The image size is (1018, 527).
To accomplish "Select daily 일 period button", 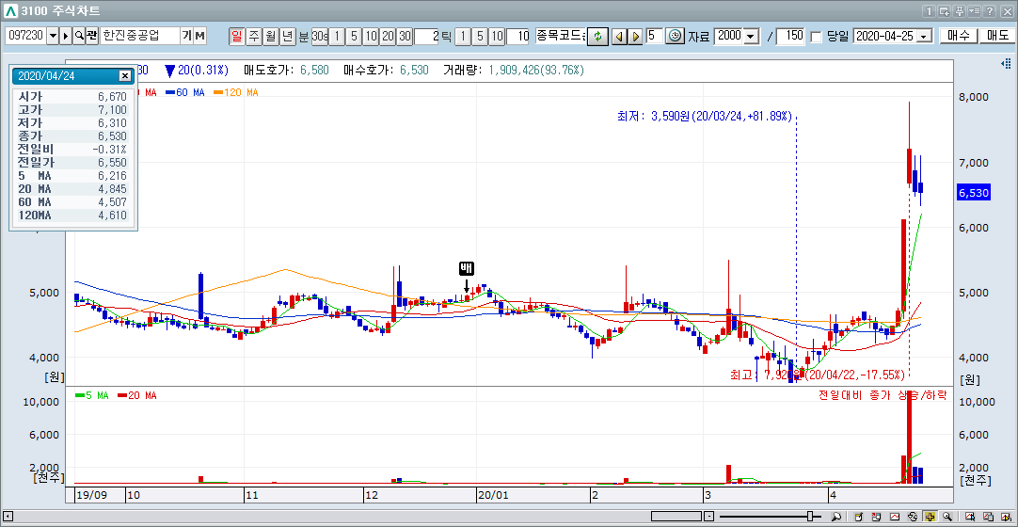I will [236, 37].
